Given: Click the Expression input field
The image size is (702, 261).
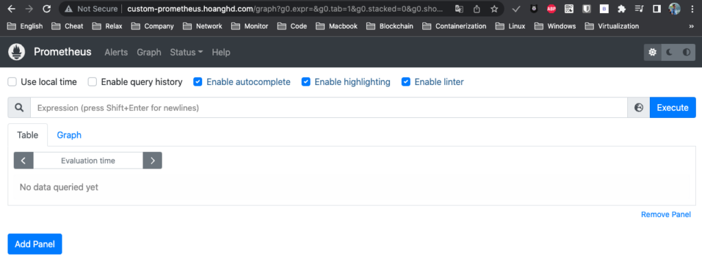Looking at the screenshot, I should [x=329, y=108].
